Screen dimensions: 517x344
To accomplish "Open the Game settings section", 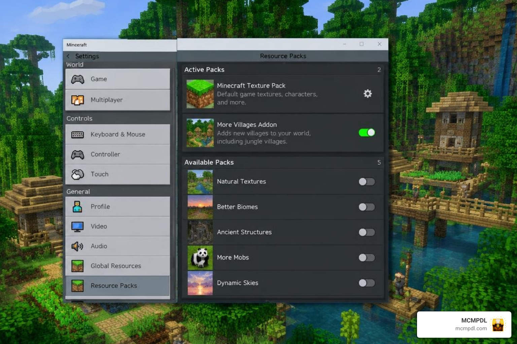I will (x=118, y=79).
